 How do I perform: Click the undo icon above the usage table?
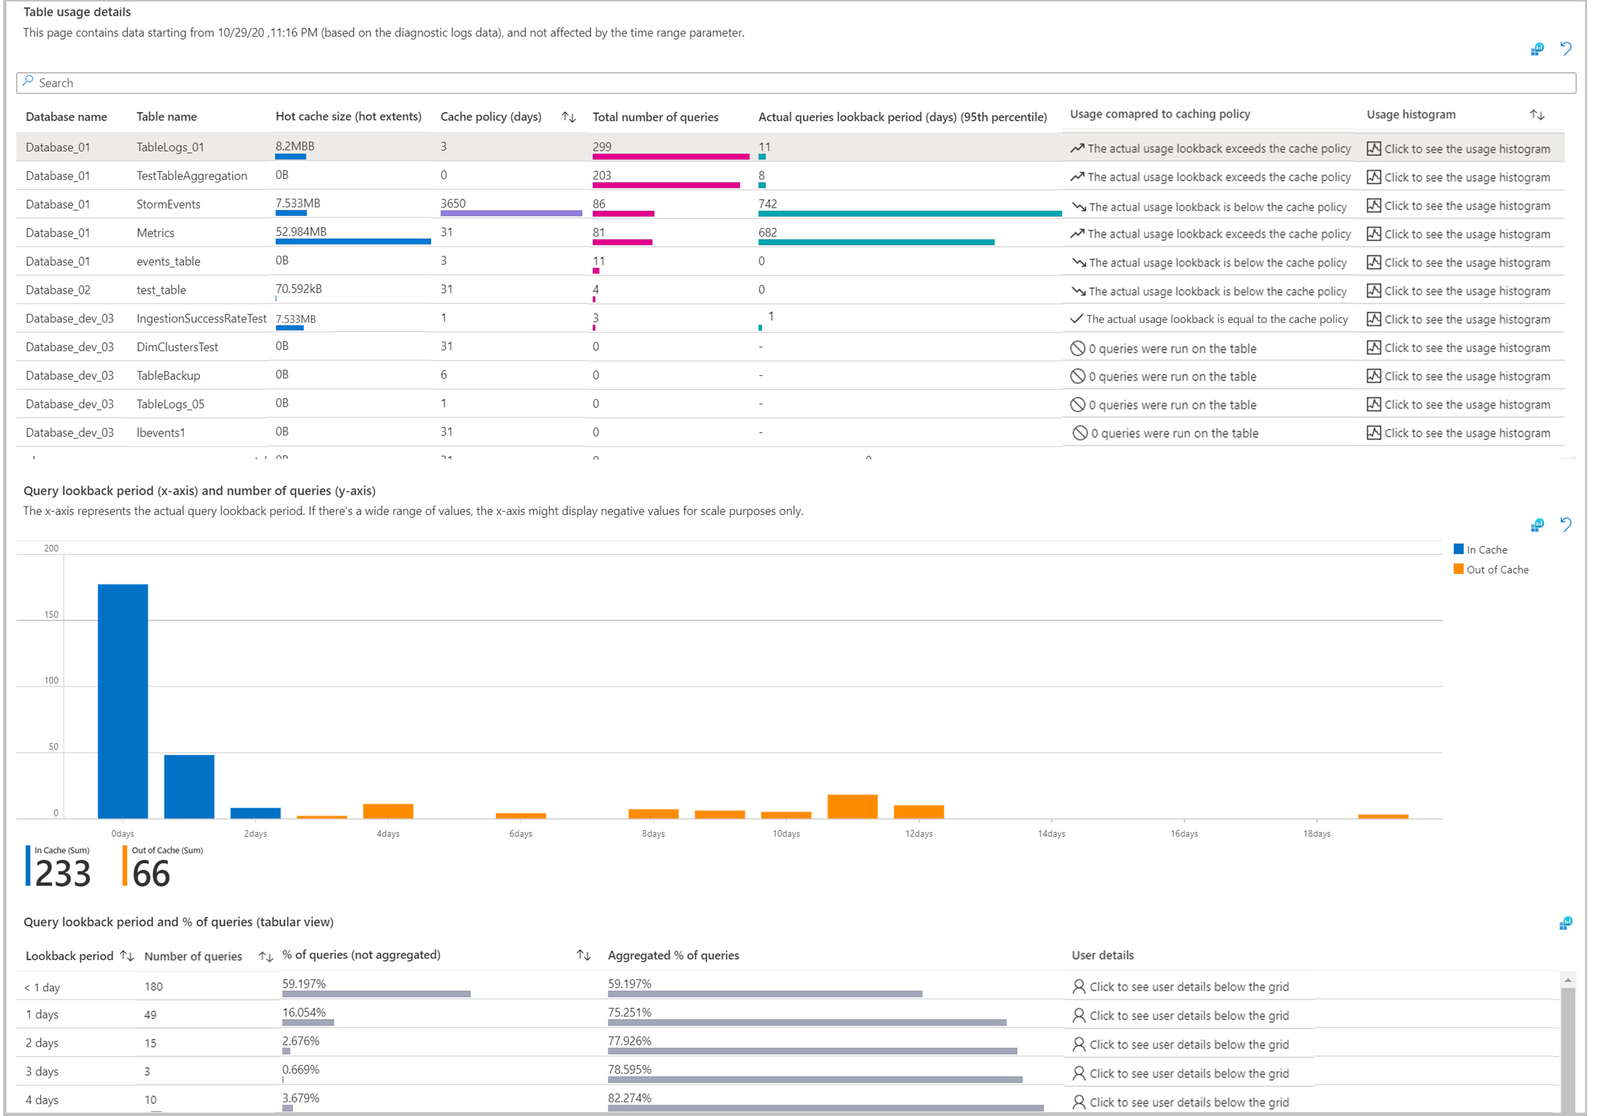tap(1566, 49)
